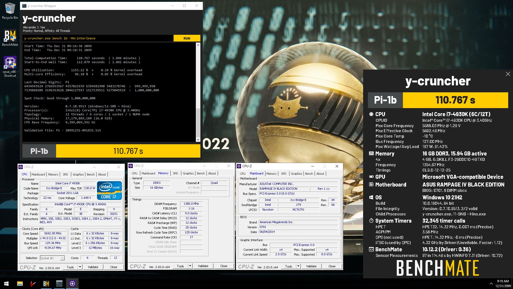Expand Tools arrow in Memory CPU-Z window
Viewport: 513px width, 289px height.
point(190,266)
